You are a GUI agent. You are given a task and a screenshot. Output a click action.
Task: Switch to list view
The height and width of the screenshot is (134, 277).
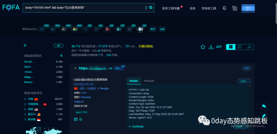240,47
